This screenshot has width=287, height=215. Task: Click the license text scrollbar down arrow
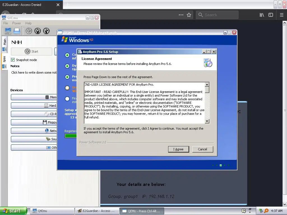pos(207,121)
